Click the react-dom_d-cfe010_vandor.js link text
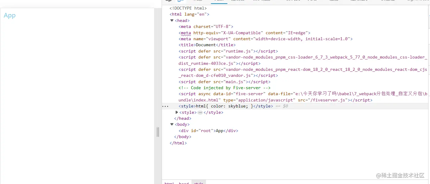This screenshot has width=430, height=184. coord(215,76)
